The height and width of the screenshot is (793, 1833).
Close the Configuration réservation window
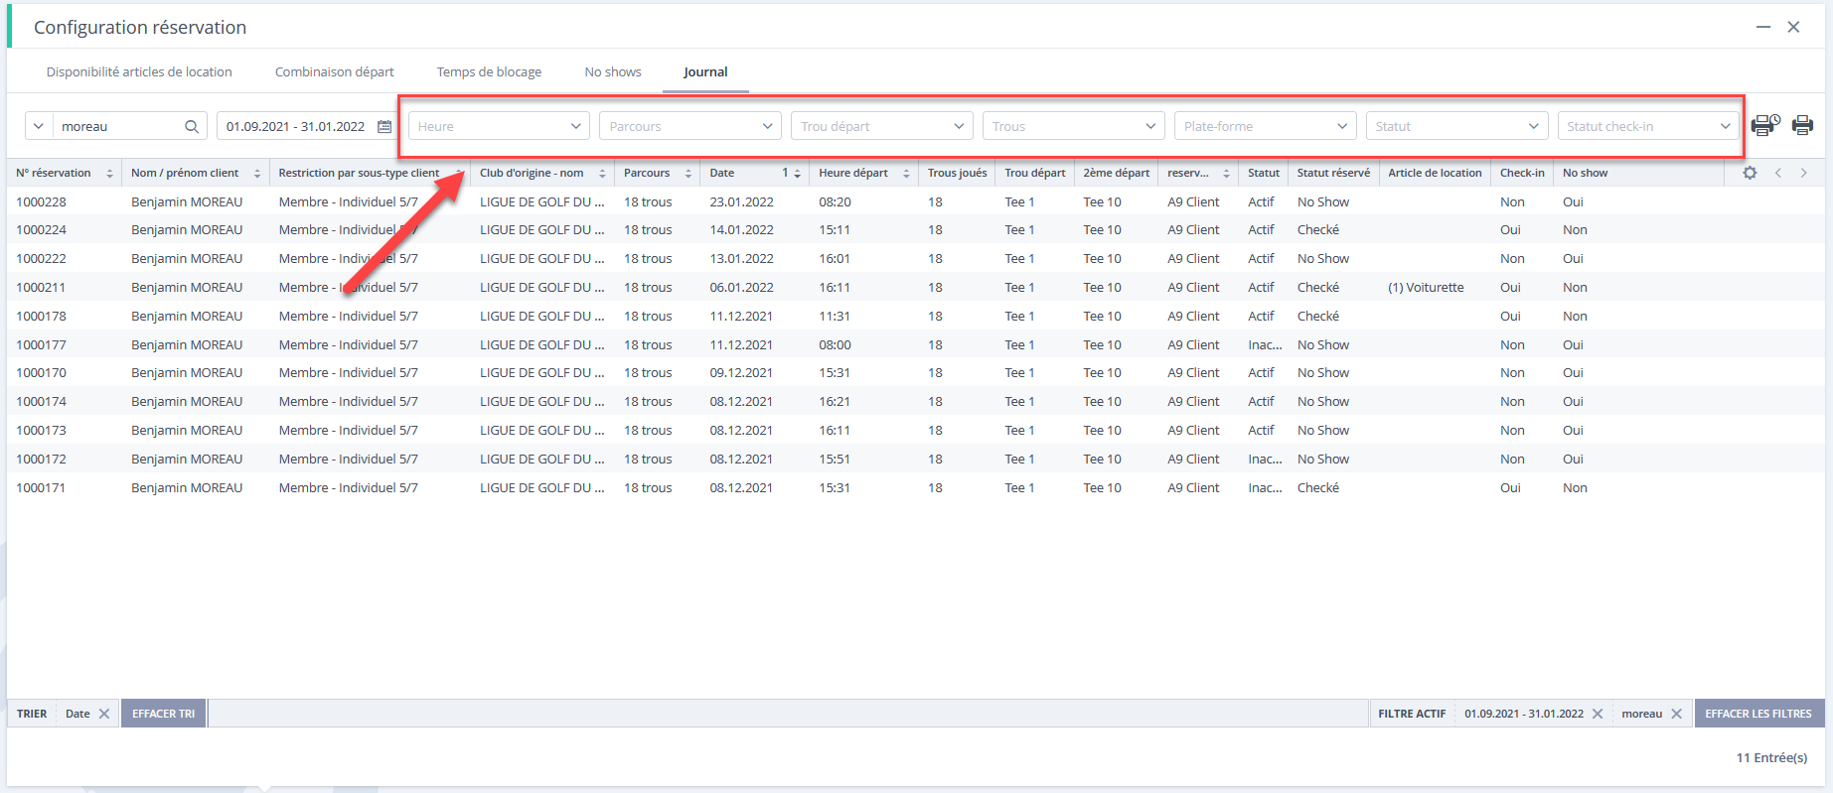click(1794, 27)
